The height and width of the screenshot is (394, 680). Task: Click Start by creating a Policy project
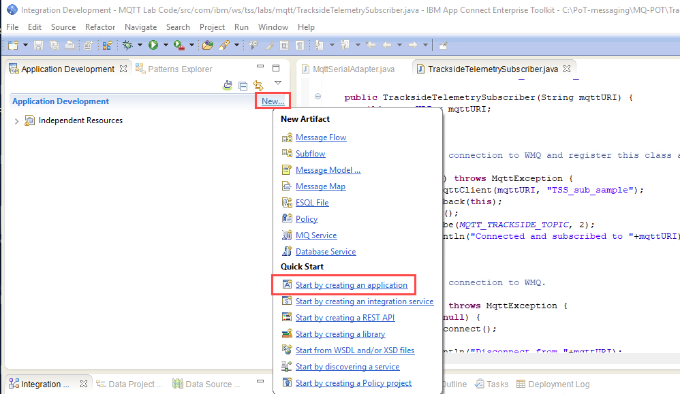pyautogui.click(x=354, y=383)
